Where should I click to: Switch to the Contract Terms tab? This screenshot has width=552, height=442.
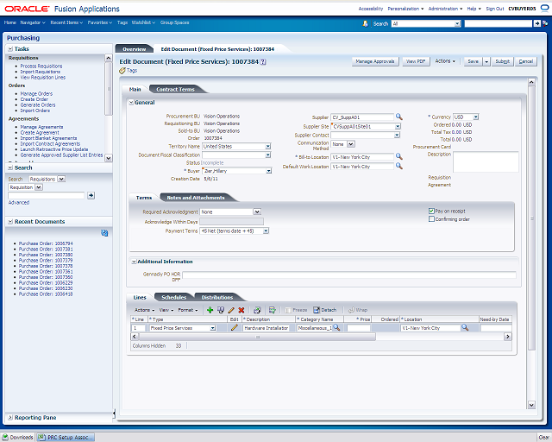click(x=175, y=89)
